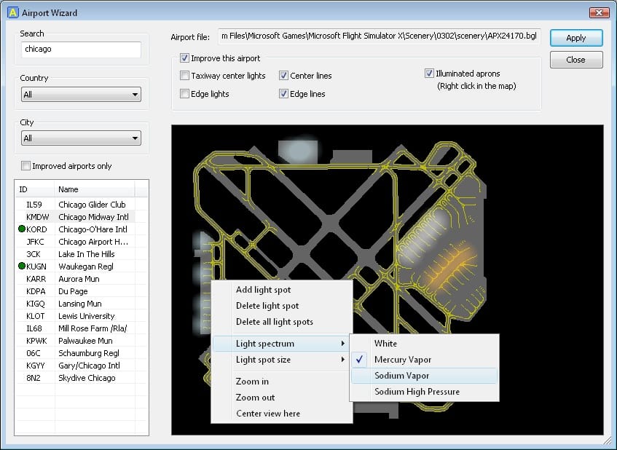617x450 pixels.
Task: Select Sodium Vapor light spectrum
Action: point(401,376)
